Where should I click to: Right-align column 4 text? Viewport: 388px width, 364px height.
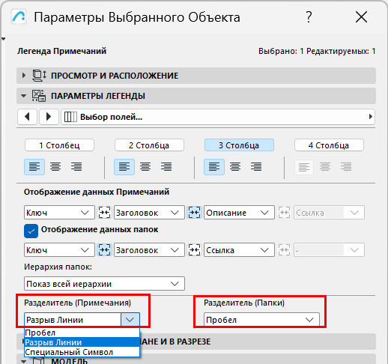coord(346,167)
